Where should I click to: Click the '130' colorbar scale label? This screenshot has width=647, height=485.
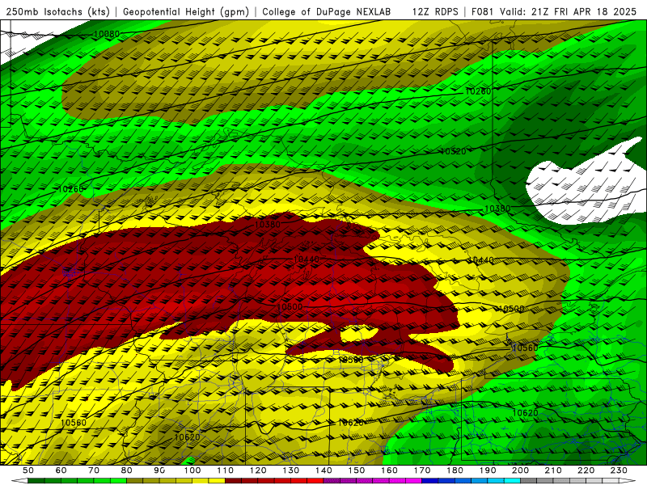tap(291, 470)
